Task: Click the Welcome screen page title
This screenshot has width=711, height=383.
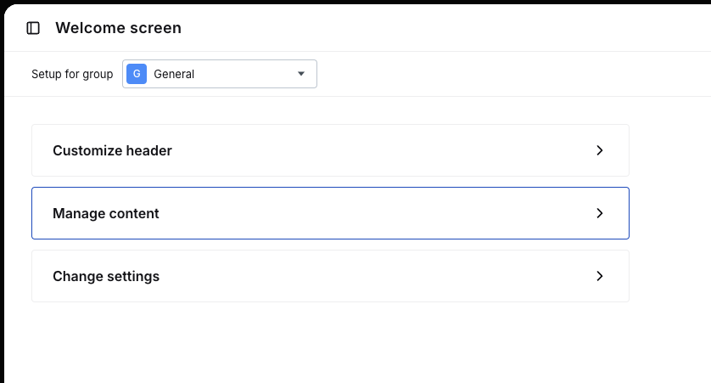Action: [118, 28]
